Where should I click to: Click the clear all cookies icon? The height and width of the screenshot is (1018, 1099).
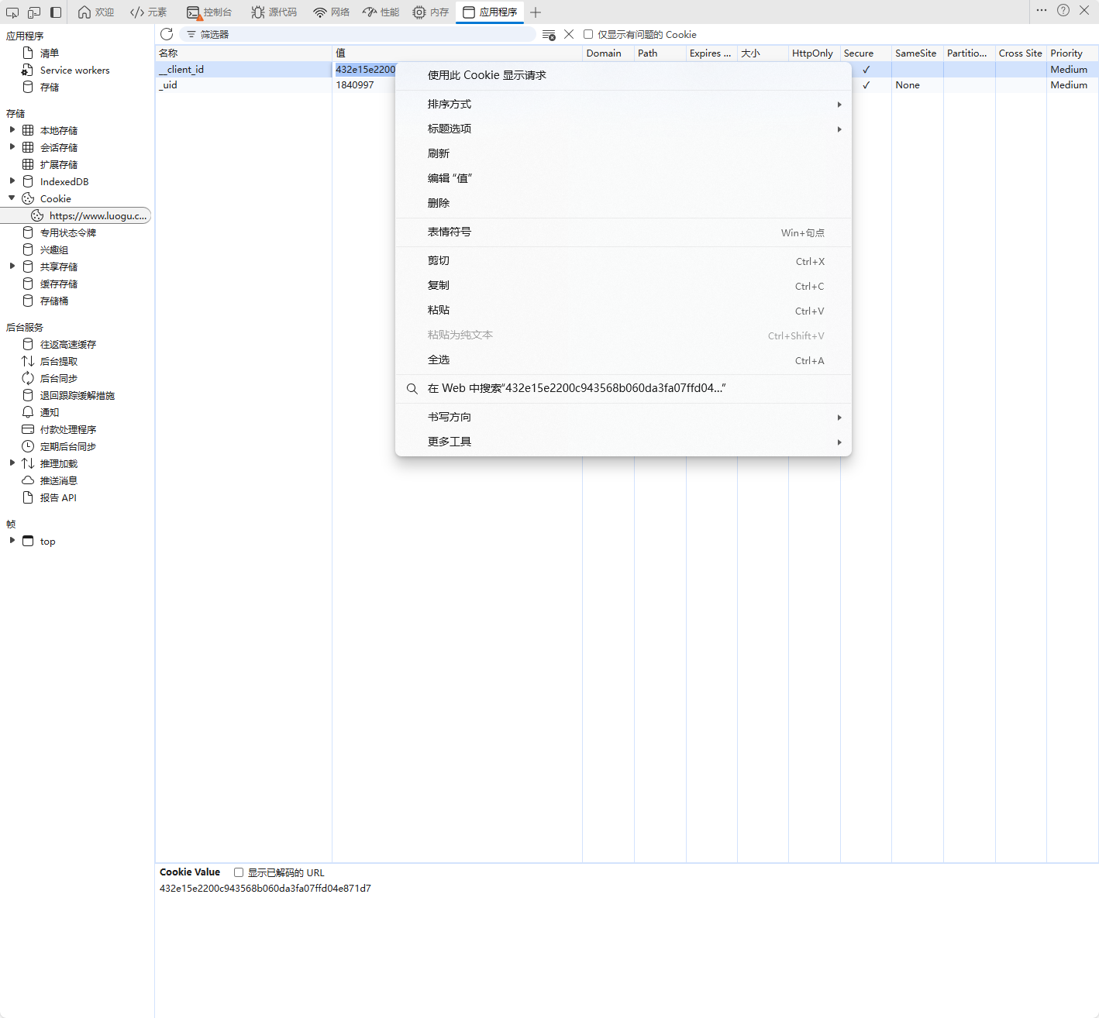coord(549,35)
